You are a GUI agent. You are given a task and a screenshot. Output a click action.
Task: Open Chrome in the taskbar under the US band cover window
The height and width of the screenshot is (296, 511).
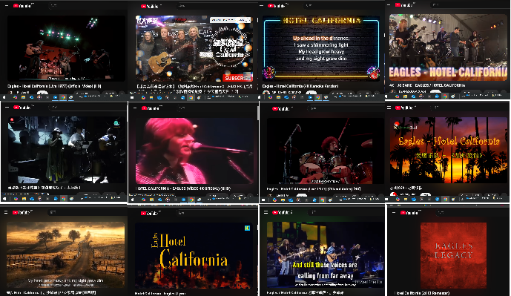point(445,96)
